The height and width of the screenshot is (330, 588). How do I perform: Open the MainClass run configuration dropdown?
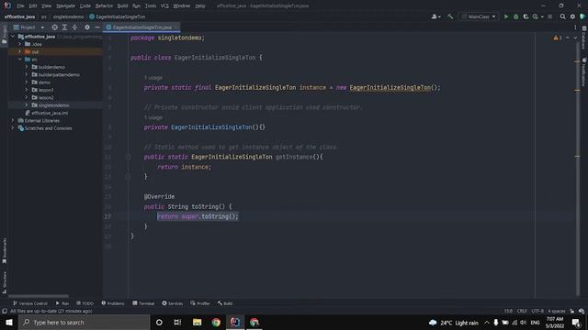coord(479,16)
